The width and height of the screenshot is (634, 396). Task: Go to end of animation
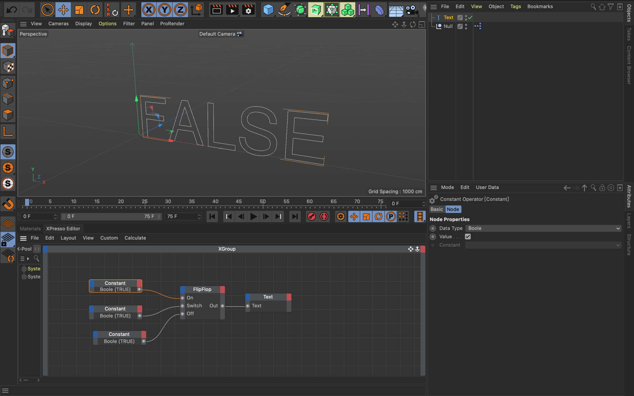click(x=295, y=216)
